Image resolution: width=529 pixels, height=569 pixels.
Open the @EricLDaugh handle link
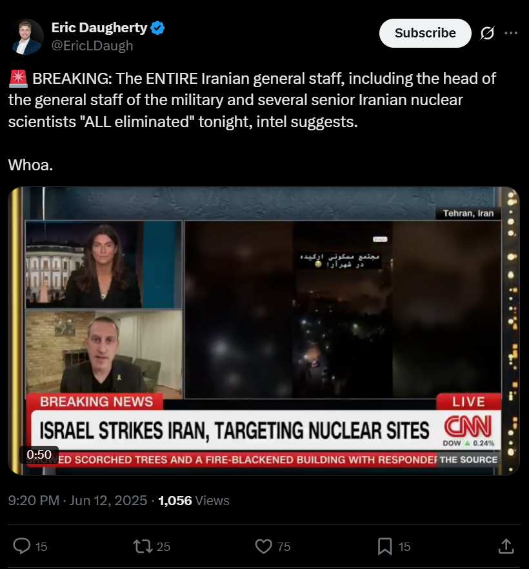pyautogui.click(x=92, y=46)
